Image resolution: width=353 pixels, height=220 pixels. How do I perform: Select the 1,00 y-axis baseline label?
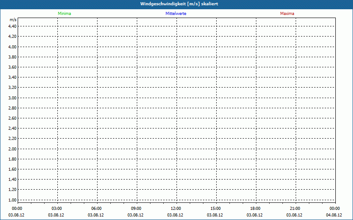[x=12, y=200]
